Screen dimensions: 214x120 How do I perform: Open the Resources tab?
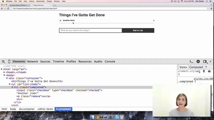click(x=85, y=61)
